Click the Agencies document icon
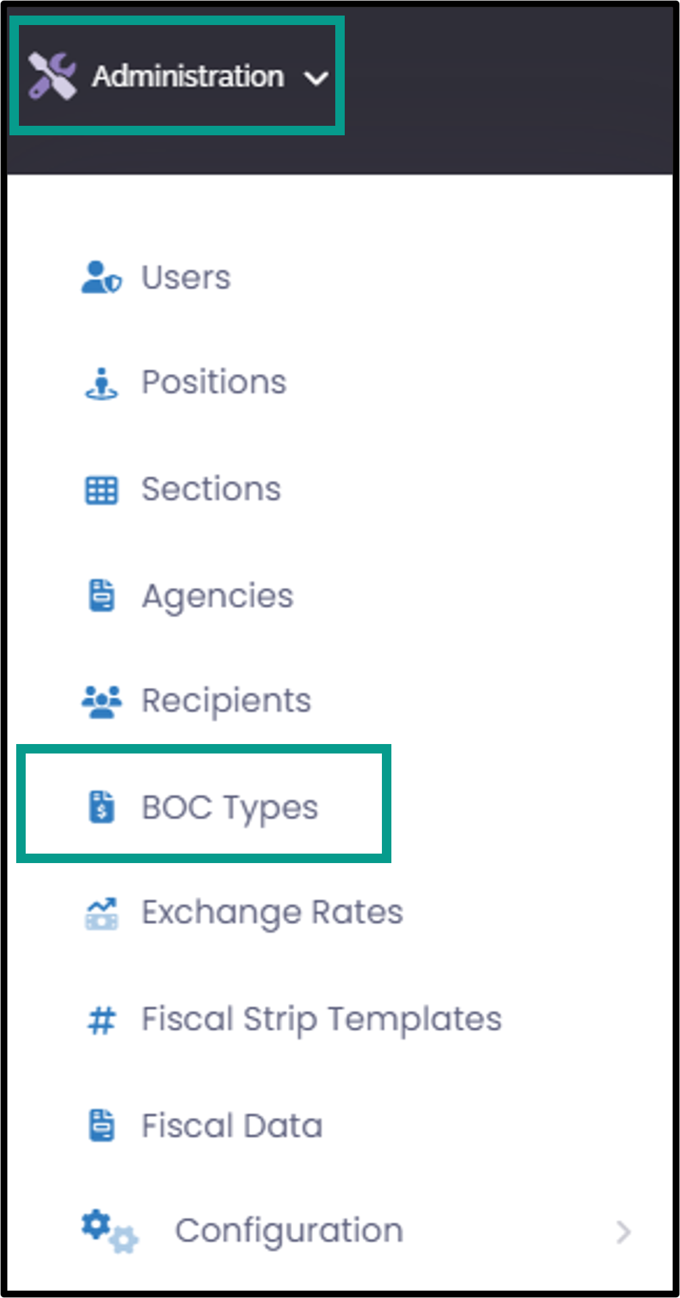The height and width of the screenshot is (1298, 680). [102, 596]
